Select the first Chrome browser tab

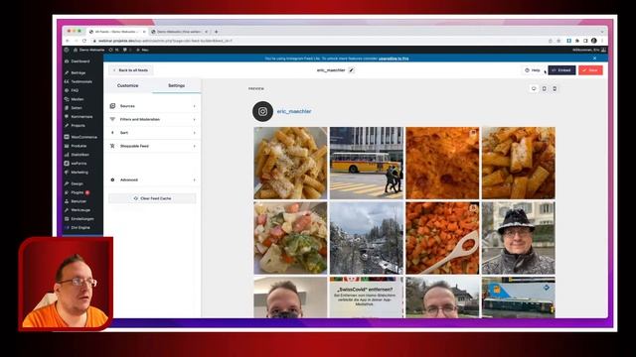[117, 32]
